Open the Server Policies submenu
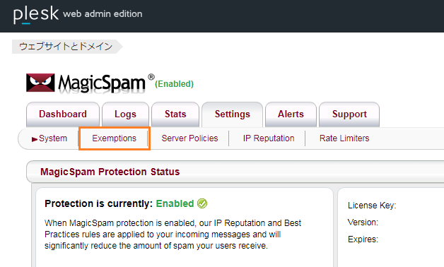 pyautogui.click(x=189, y=138)
